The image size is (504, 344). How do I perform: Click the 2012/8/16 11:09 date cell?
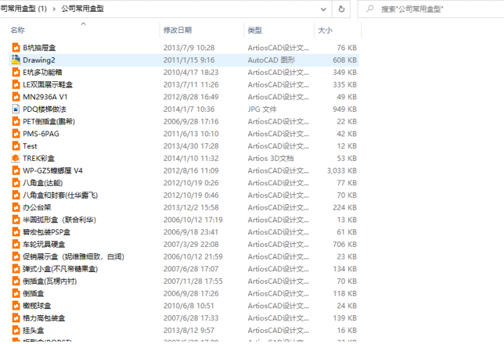(191, 171)
